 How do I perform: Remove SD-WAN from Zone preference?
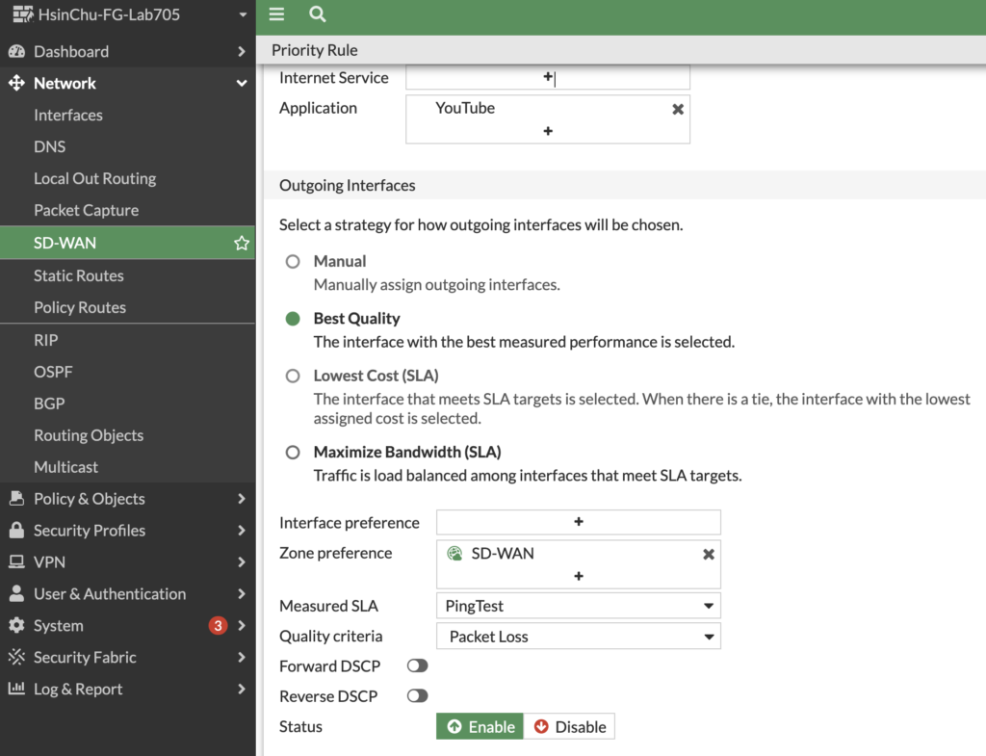(709, 554)
